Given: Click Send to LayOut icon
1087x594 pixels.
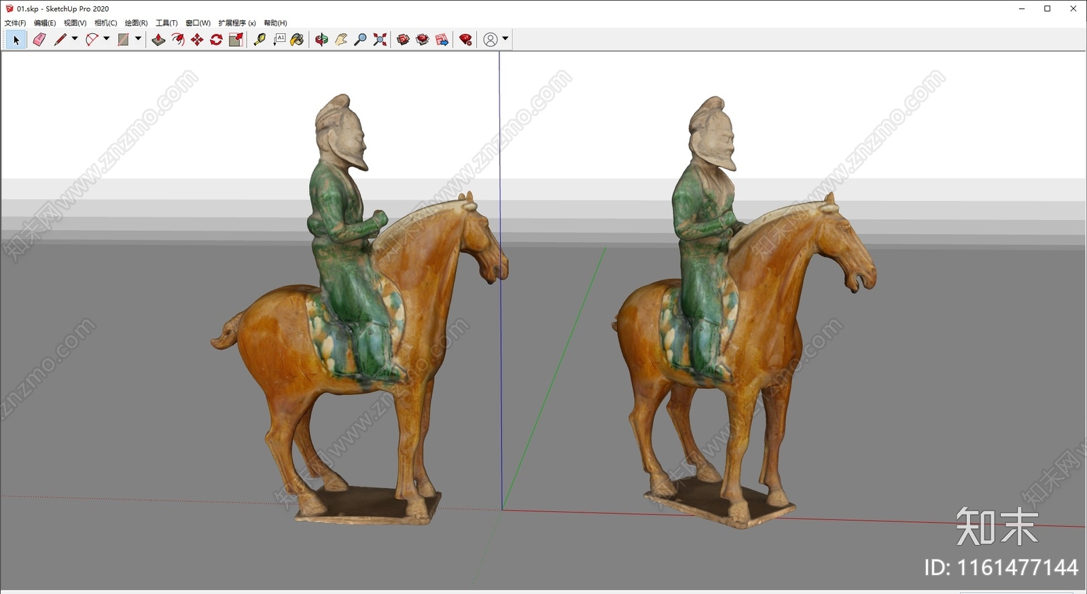Looking at the screenshot, I should click(x=442, y=40).
